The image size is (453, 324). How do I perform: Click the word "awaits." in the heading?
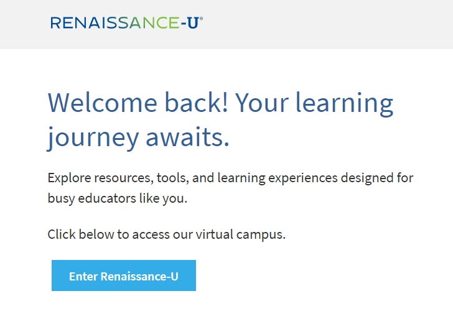(188, 137)
